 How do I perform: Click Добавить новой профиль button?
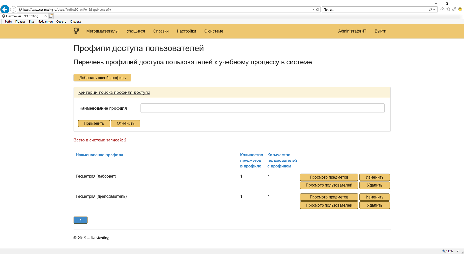click(102, 78)
